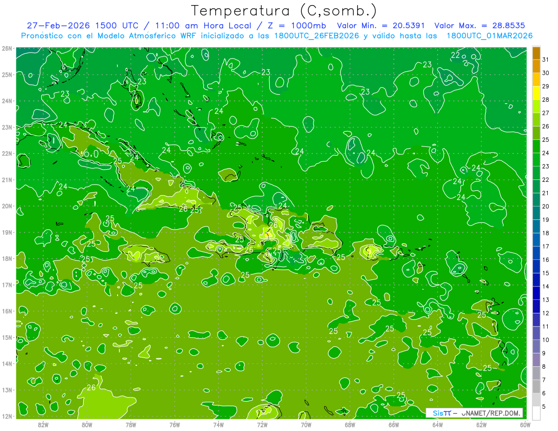Screen dimensions: 558x431
Task: Click the 18N latitude axis label
Action: tap(7, 259)
